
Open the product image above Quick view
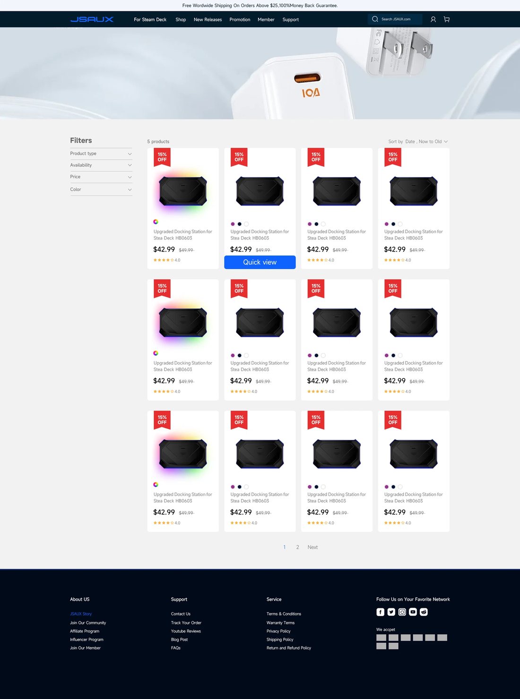260,191
